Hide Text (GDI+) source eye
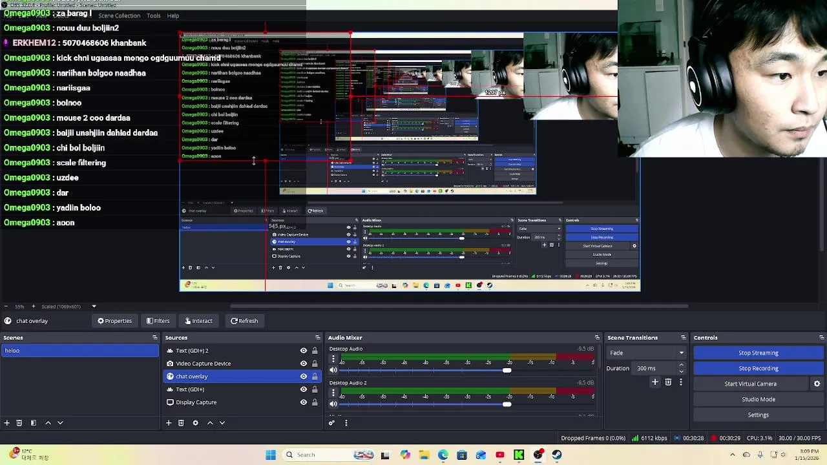827x465 pixels. click(303, 389)
